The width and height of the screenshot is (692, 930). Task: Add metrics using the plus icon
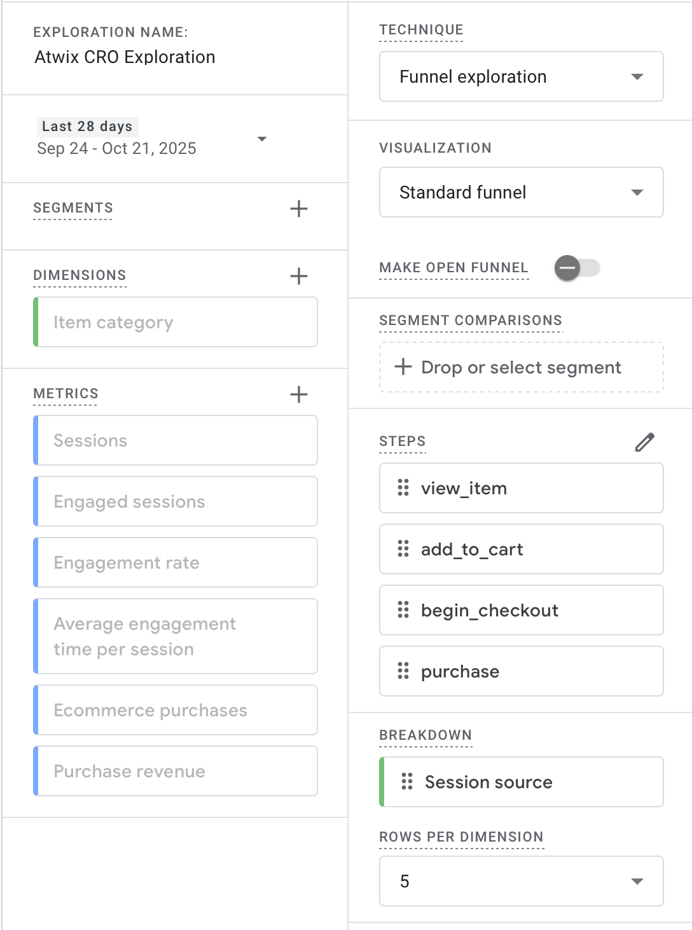point(298,394)
